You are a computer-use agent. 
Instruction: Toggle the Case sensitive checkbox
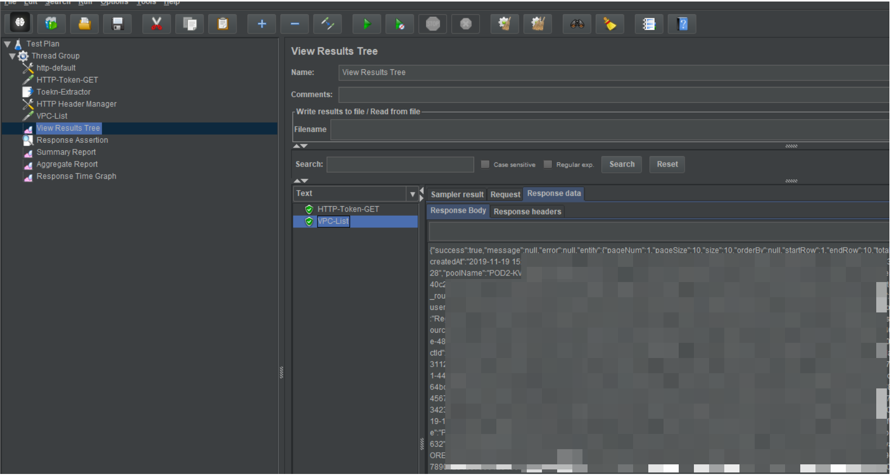tap(485, 164)
